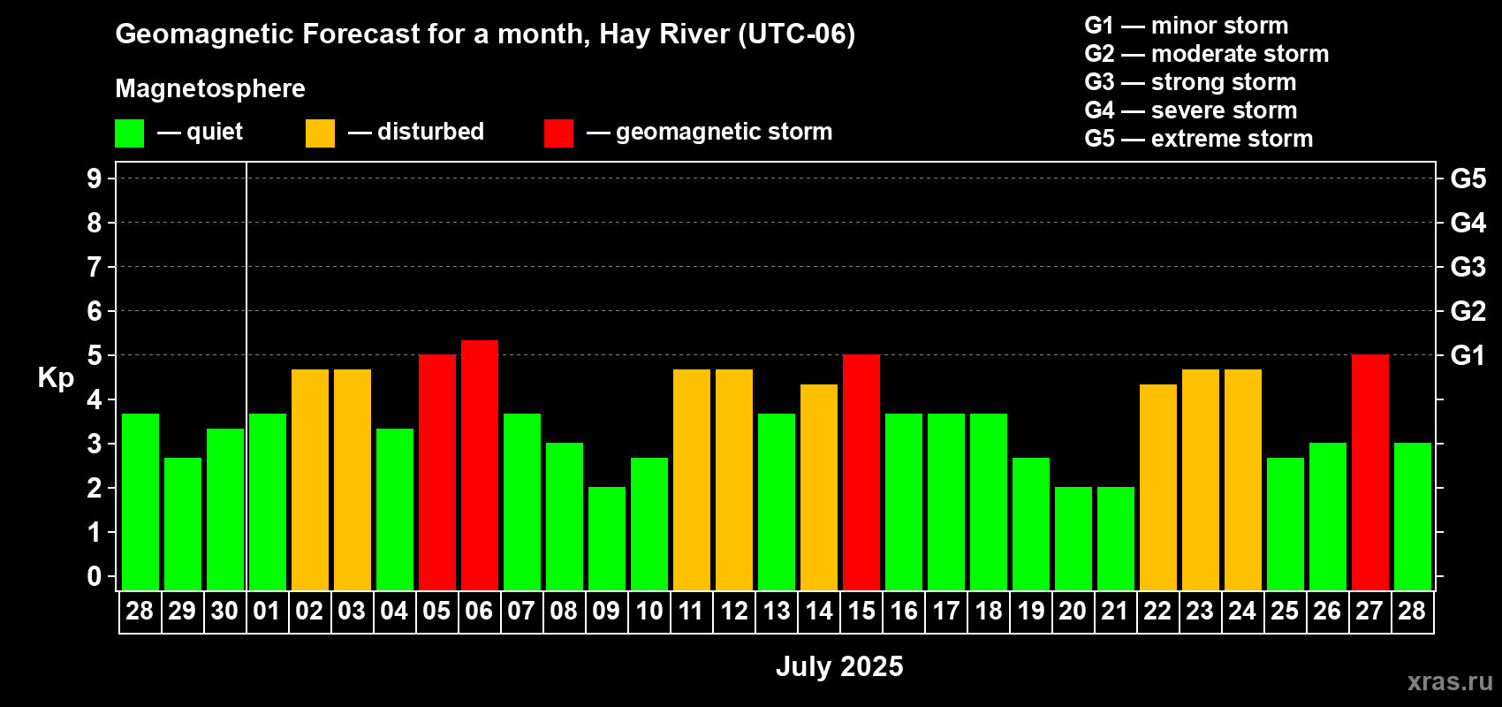1502x707 pixels.
Task: Click the Kp axis value 5
Action: coord(95,355)
